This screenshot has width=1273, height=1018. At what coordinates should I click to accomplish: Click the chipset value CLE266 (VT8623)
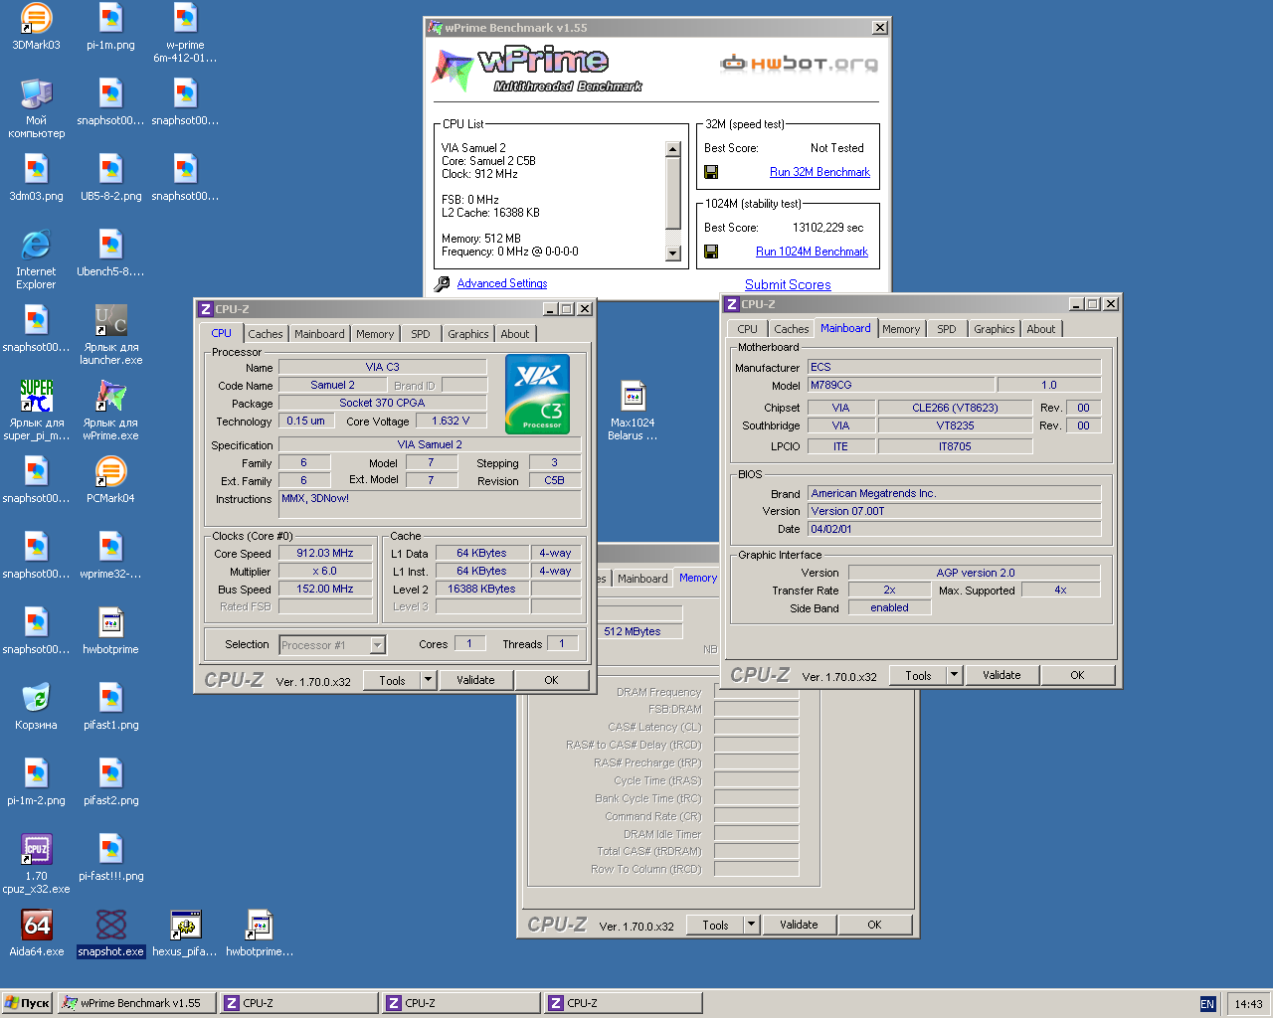(955, 408)
